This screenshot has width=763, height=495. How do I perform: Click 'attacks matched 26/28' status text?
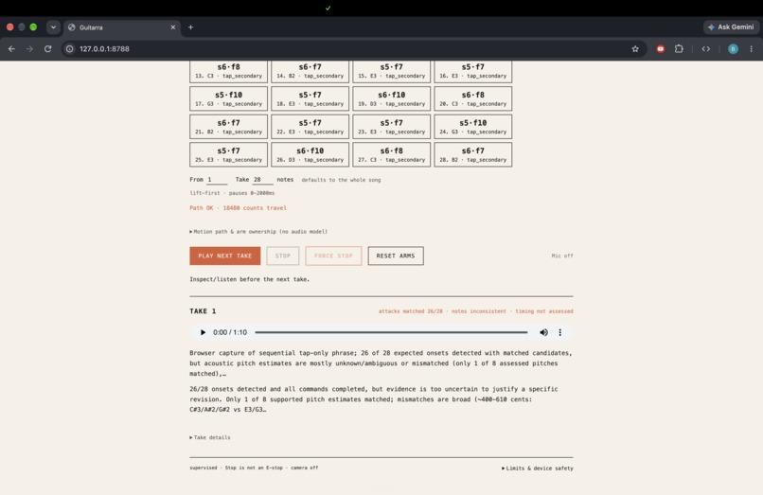point(411,311)
